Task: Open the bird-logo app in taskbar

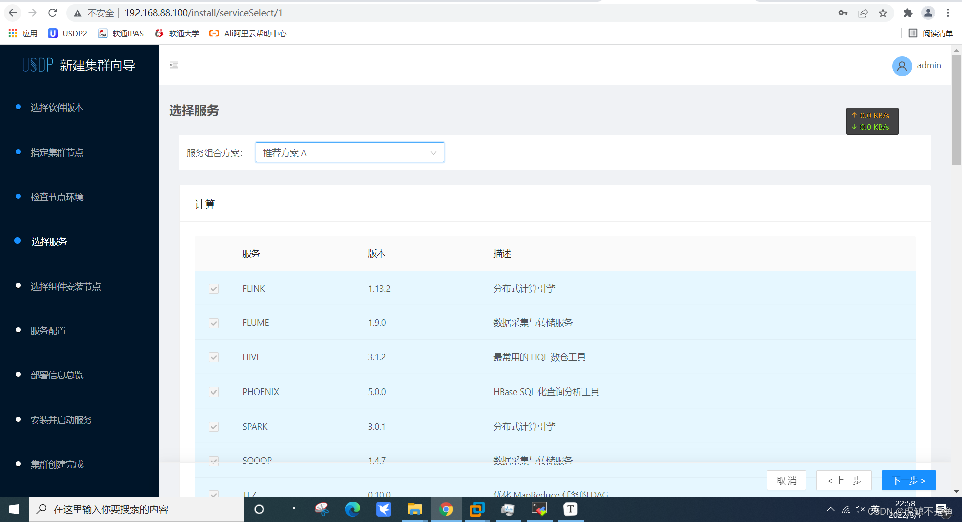Action: click(384, 509)
